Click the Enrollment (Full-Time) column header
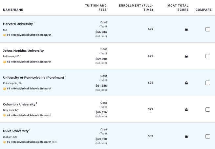This screenshot has height=149, width=215. [x=136, y=8]
